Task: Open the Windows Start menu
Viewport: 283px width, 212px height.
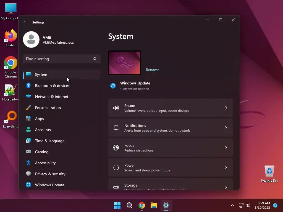Action: pyautogui.click(x=117, y=205)
